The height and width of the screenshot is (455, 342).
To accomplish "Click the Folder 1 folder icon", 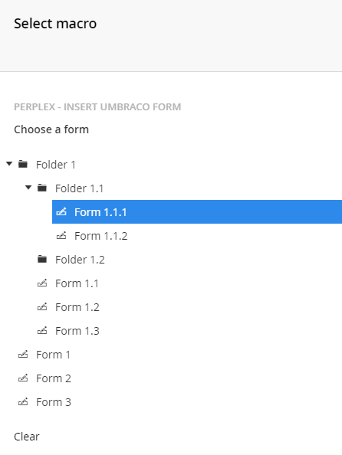I will tap(23, 164).
